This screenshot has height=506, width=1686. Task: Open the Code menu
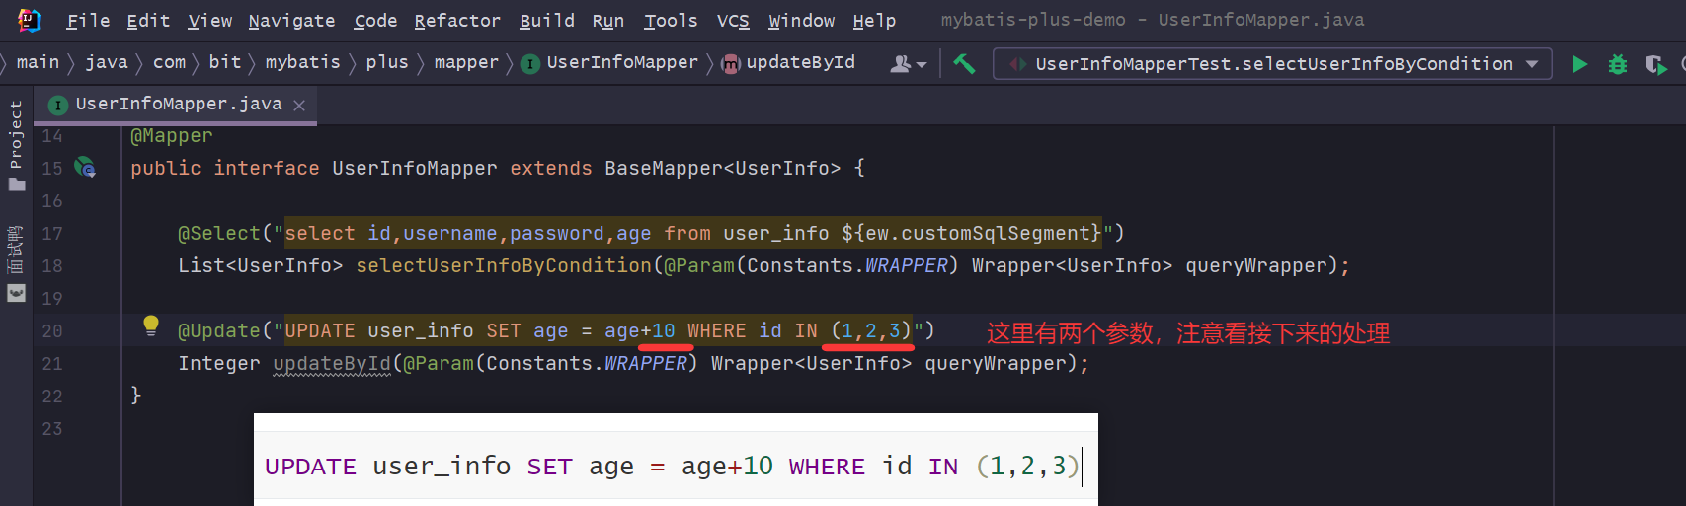click(x=375, y=20)
